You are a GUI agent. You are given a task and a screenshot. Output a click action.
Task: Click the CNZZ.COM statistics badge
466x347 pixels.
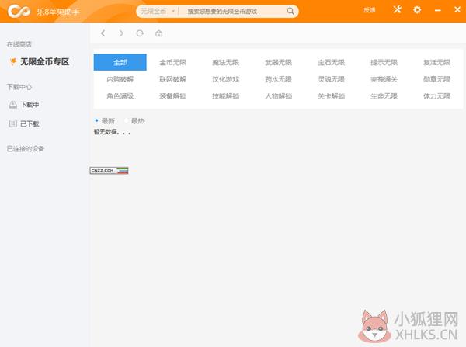pyautogui.click(x=109, y=170)
